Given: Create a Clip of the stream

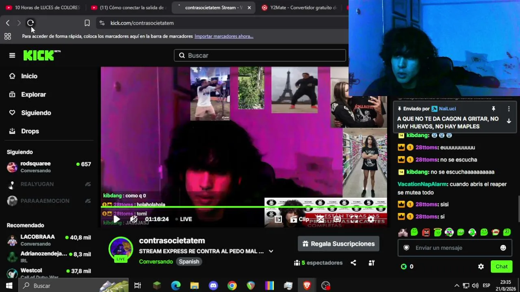Looking at the screenshot, I should [x=299, y=219].
